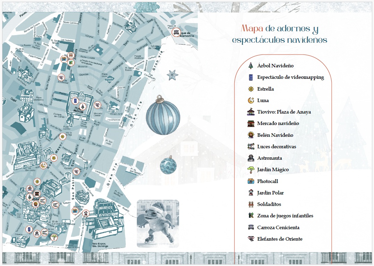Click the Christmas tree marker in Plaza Mayor

tap(82, 106)
